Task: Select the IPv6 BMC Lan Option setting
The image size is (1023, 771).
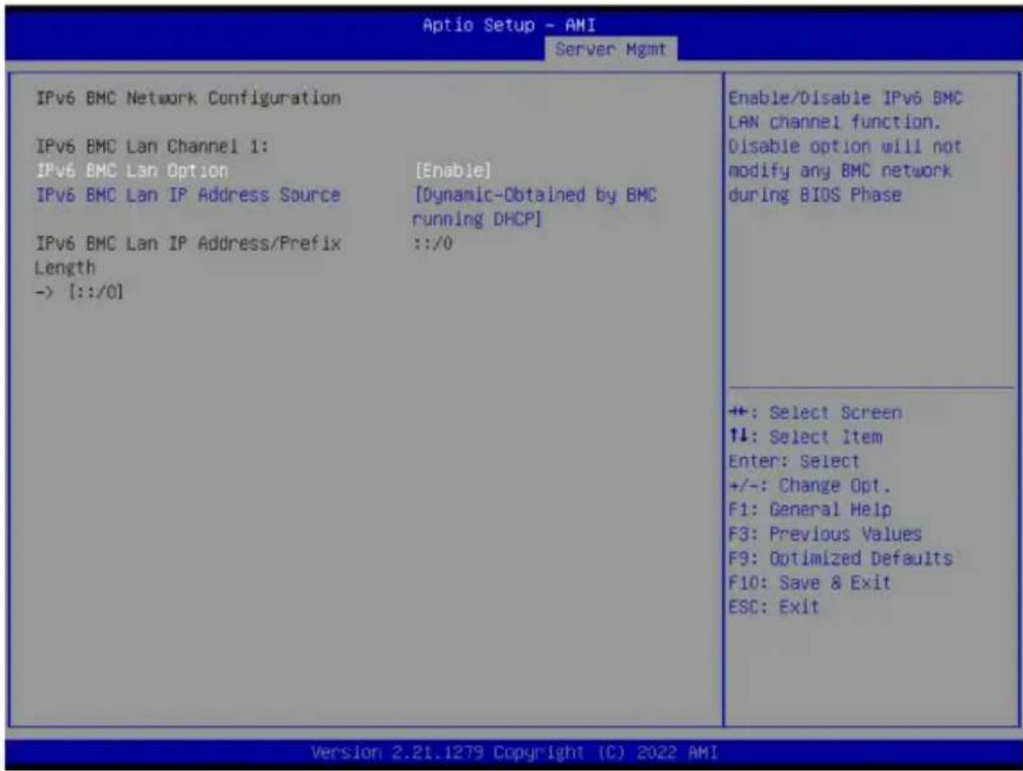Action: (132, 171)
